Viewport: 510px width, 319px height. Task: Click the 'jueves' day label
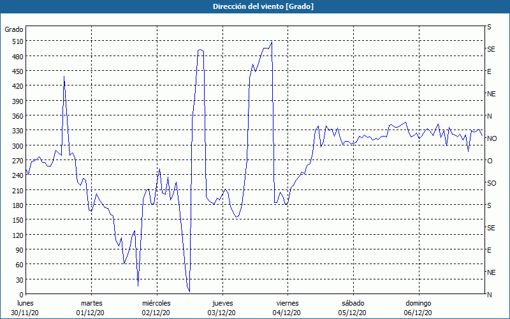tap(222, 303)
